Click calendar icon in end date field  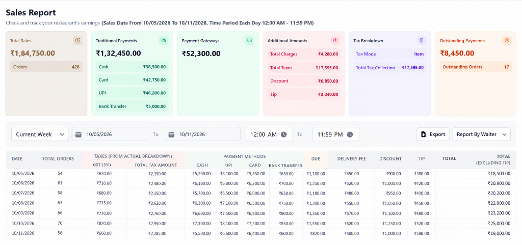pyautogui.click(x=171, y=134)
